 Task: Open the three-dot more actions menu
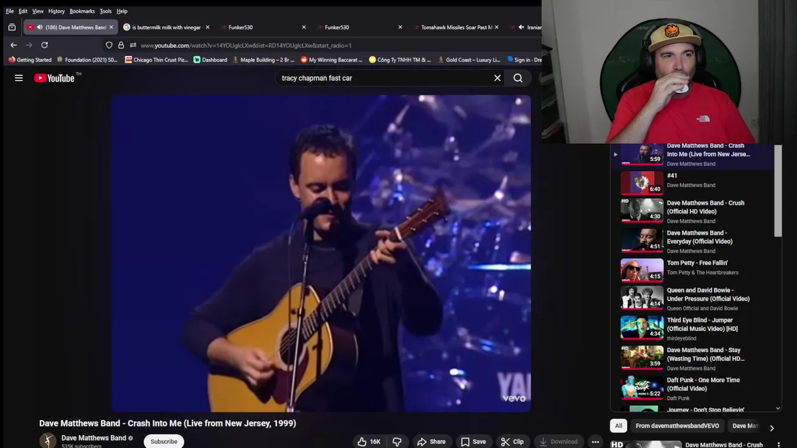click(595, 442)
